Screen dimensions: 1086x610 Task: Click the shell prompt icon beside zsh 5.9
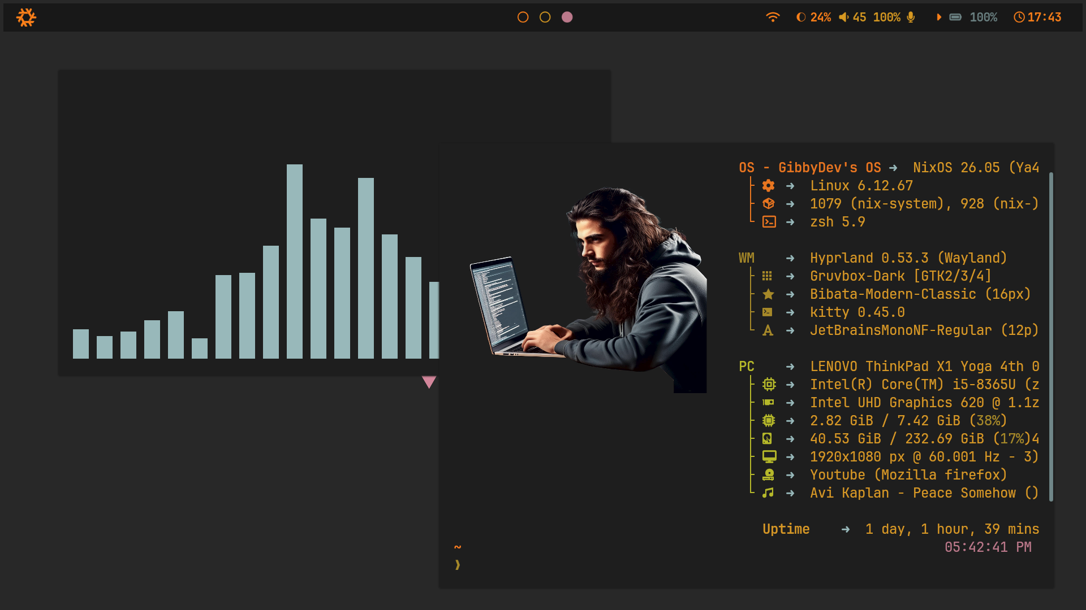tap(769, 222)
